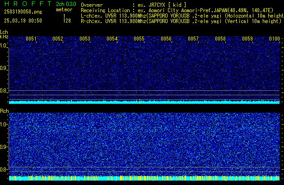Click time marker 0059
Viewport: 284px width, 185px height.
point(247,39)
